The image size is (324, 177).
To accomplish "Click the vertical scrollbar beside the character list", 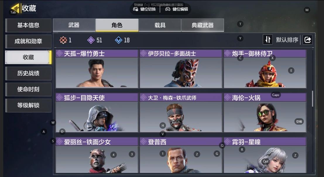I will [312, 99].
